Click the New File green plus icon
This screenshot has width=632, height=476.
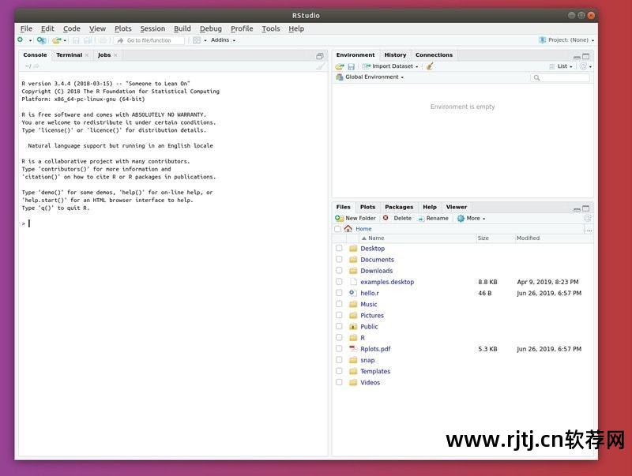(x=21, y=40)
